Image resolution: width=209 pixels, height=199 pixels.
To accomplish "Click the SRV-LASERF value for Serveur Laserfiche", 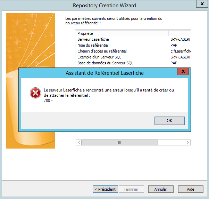I will point(181,39).
